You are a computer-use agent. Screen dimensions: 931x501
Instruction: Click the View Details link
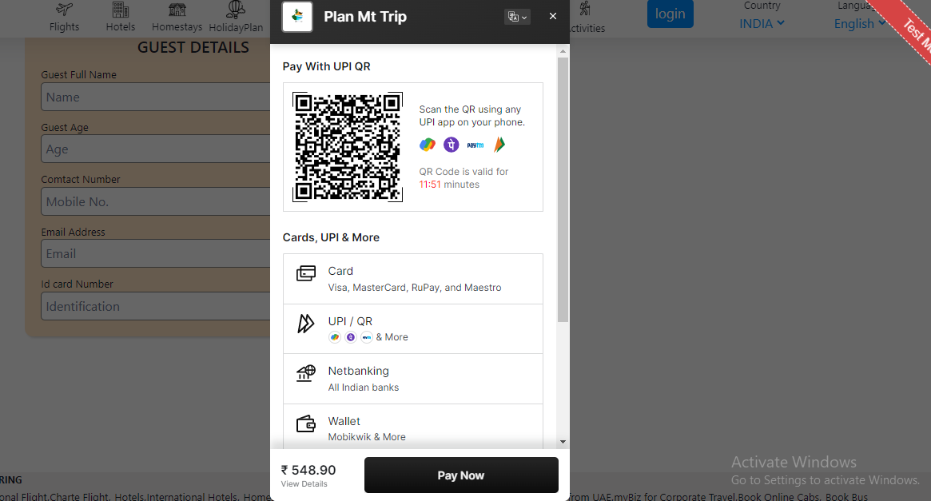coord(304,483)
